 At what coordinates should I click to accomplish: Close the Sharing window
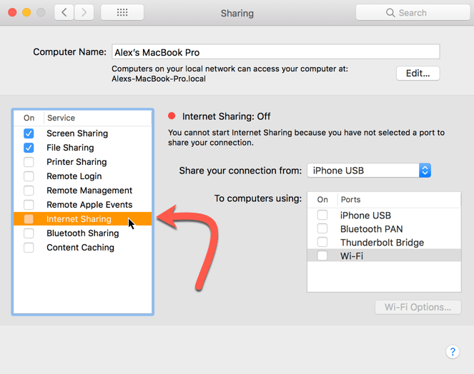(12, 12)
